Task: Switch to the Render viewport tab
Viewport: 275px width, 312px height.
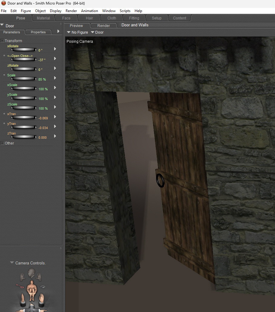Action: [103, 26]
